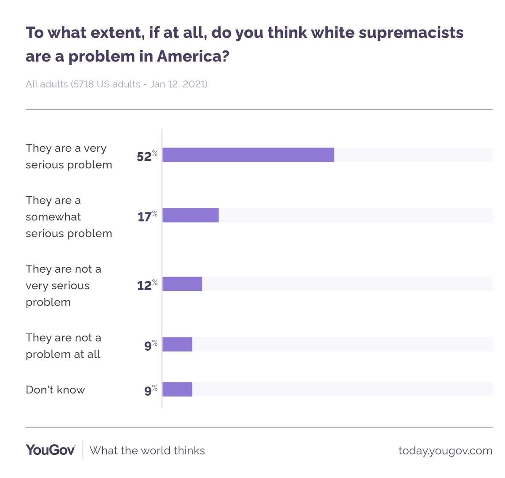Click the chart title about white supremacists
The width and height of the screenshot is (505, 478).
click(245, 44)
